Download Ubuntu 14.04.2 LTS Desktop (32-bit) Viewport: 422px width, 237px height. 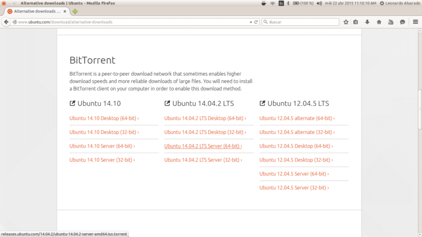point(205,132)
